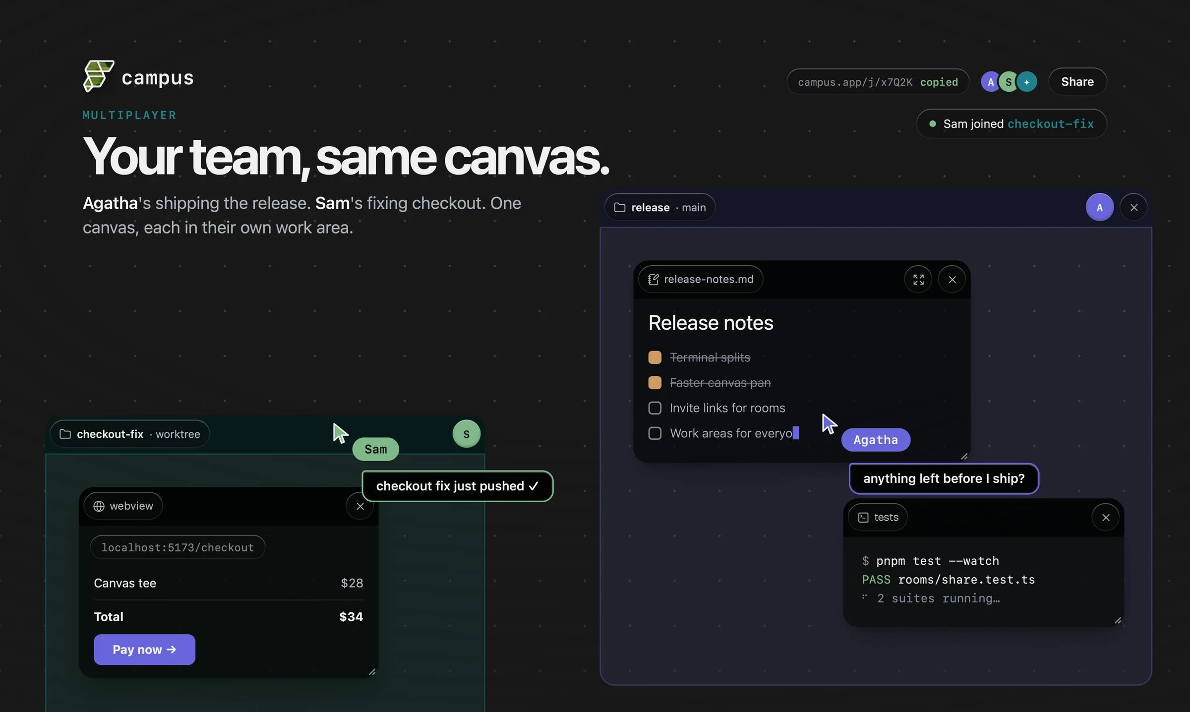Click the S avatar in checkout-fix area

click(x=466, y=434)
